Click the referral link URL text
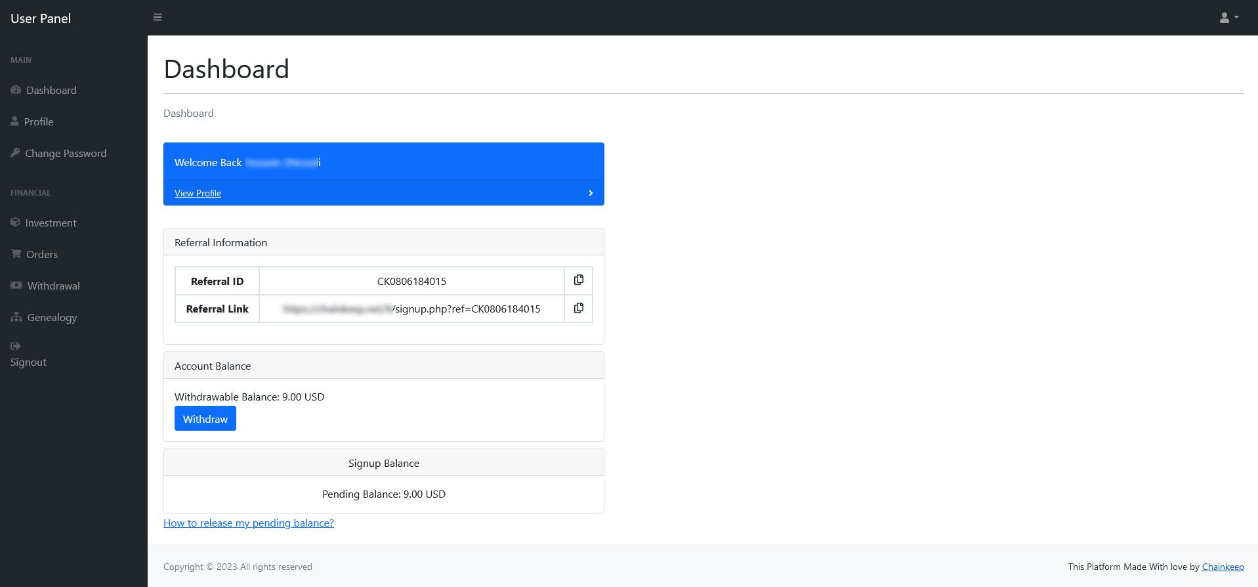1258x587 pixels. (411, 309)
